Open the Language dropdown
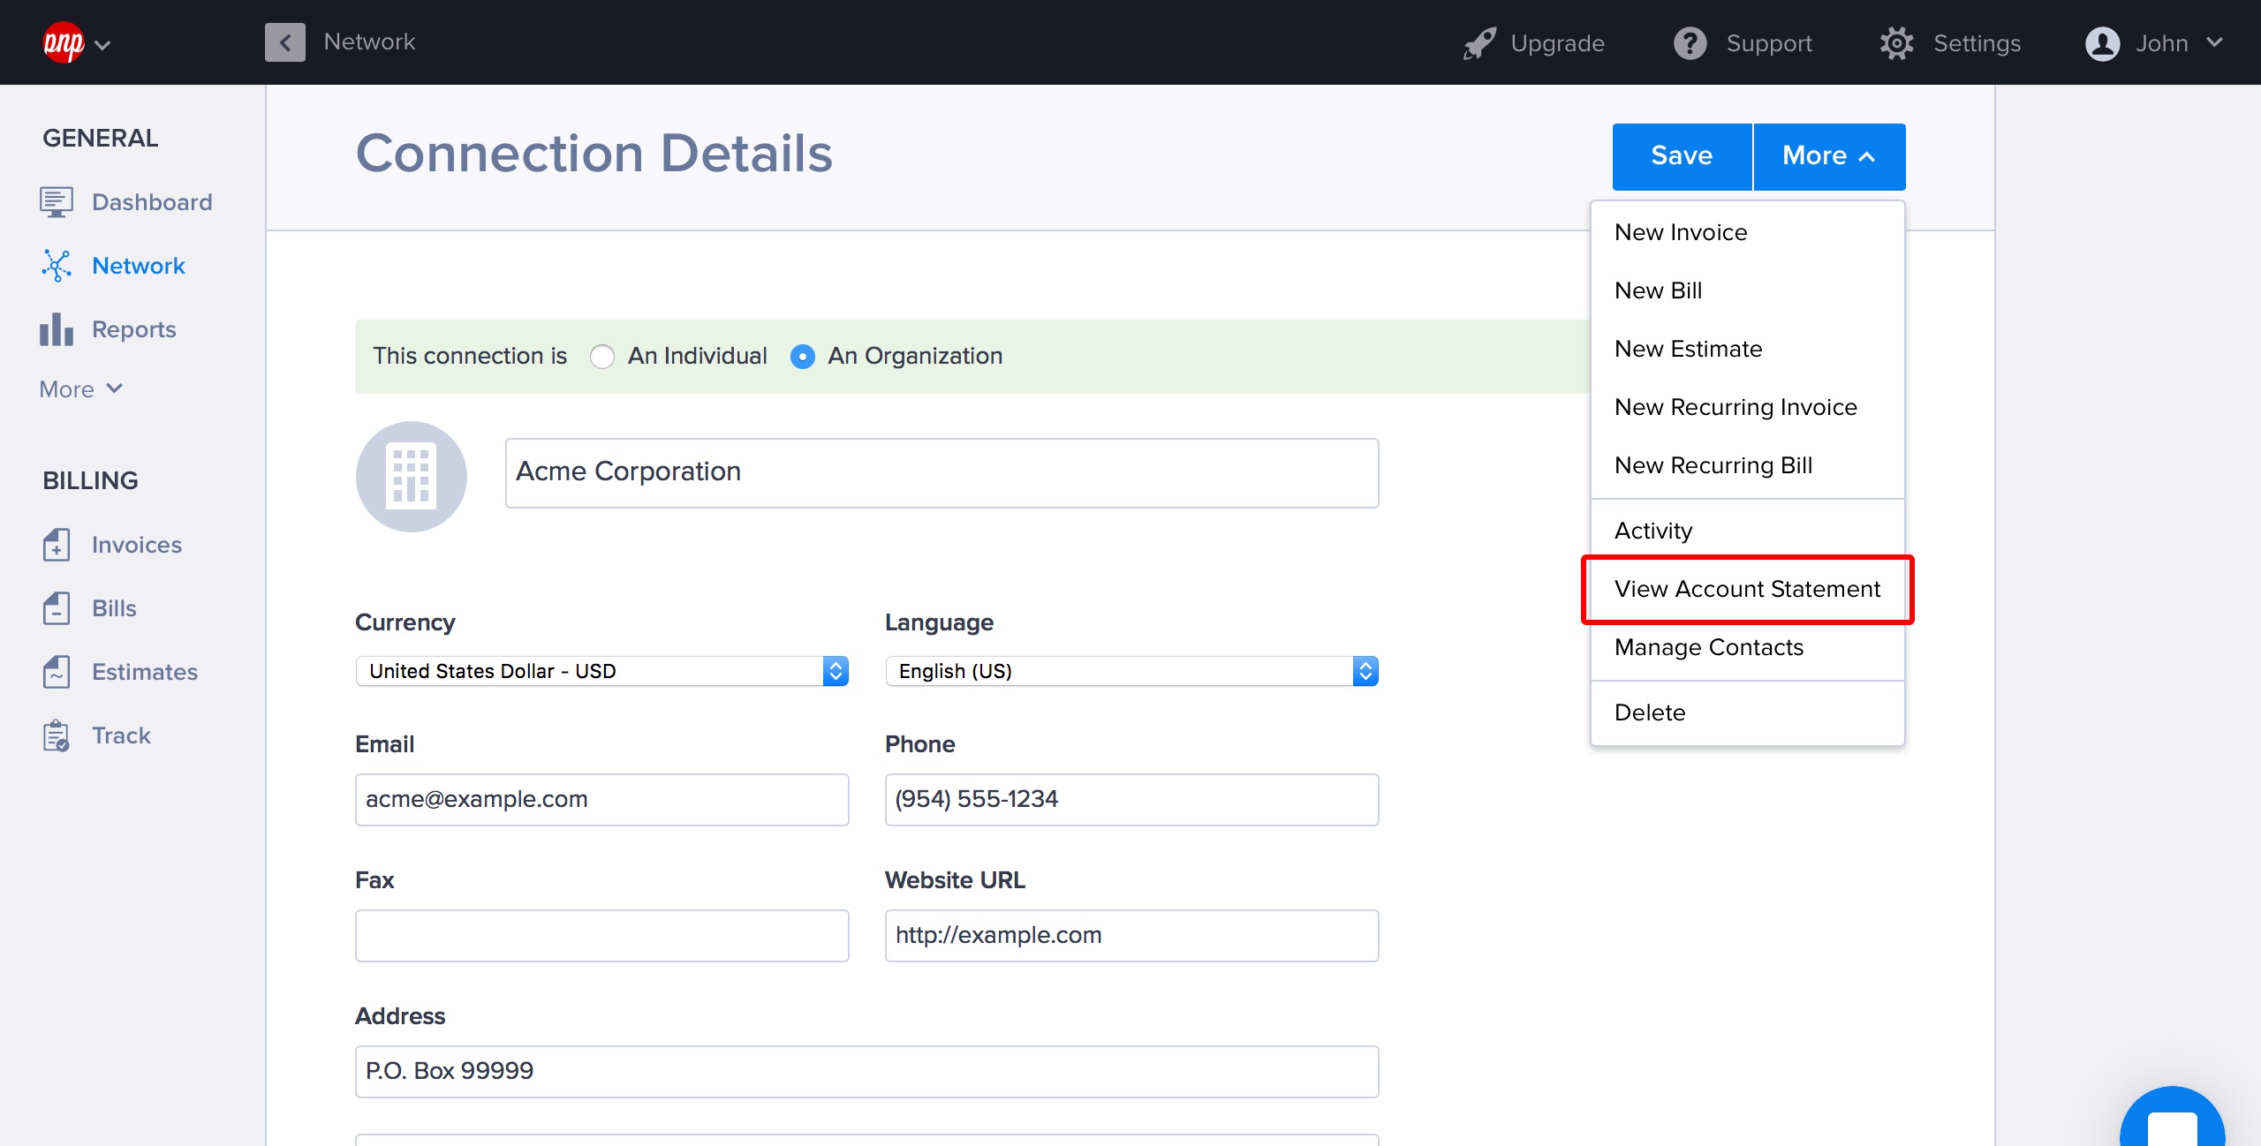The width and height of the screenshot is (2261, 1146). click(x=1131, y=671)
